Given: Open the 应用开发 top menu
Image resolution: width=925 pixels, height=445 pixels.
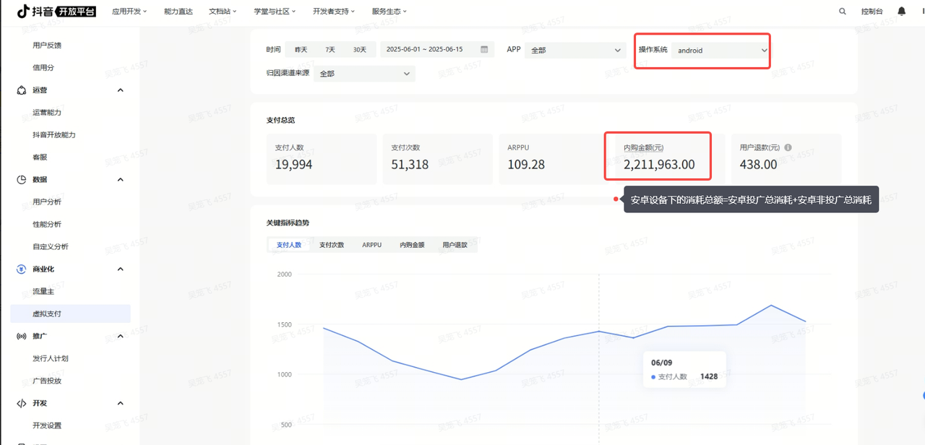Looking at the screenshot, I should pos(129,12).
